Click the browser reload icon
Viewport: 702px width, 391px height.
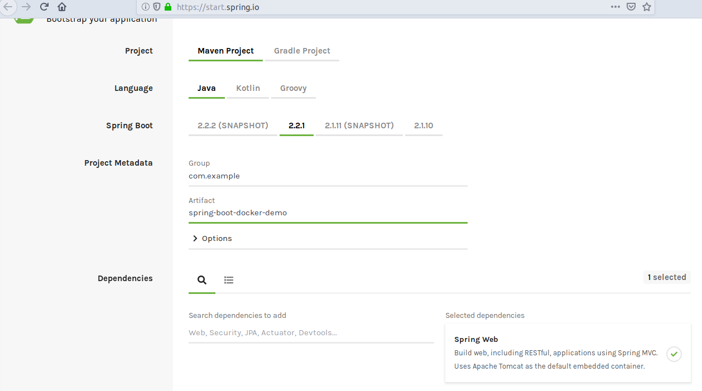point(44,7)
